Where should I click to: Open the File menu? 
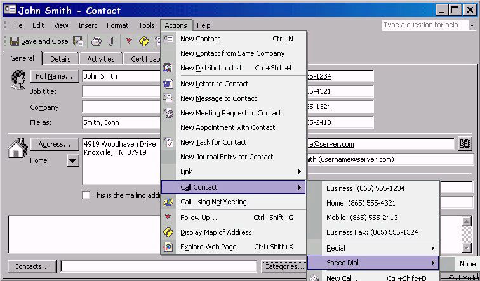17,25
